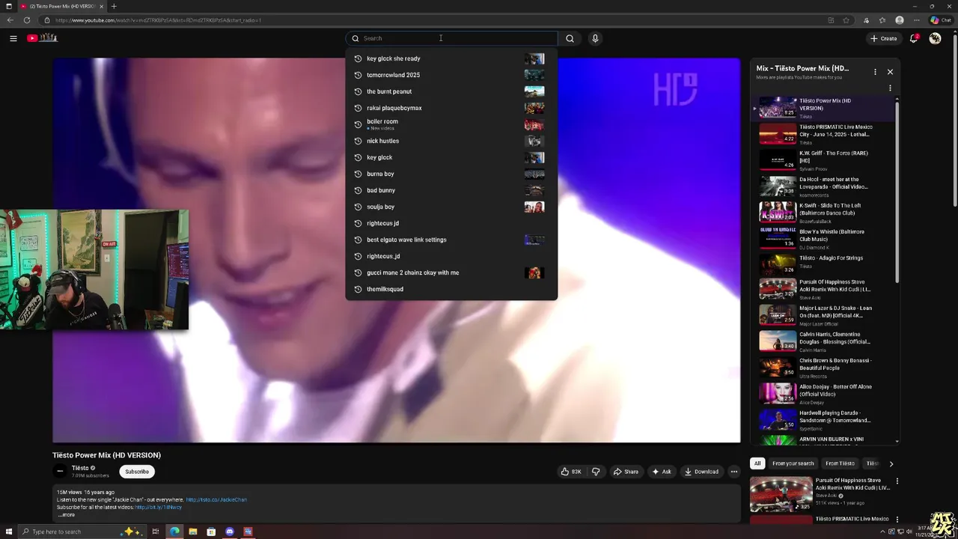Select 'burna boy' suggestion
Screen dimensions: 958x539
[x=451, y=174]
